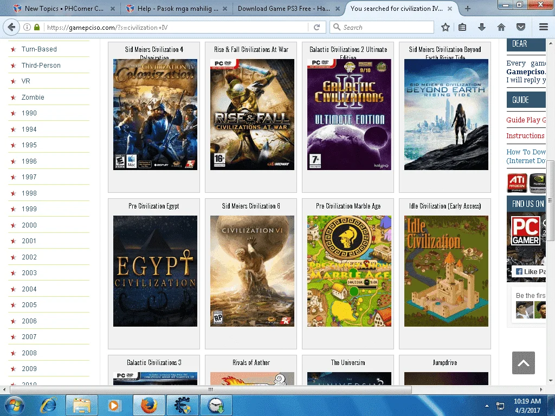
Task: Select the You searched for civilization IV tab
Action: [x=396, y=9]
